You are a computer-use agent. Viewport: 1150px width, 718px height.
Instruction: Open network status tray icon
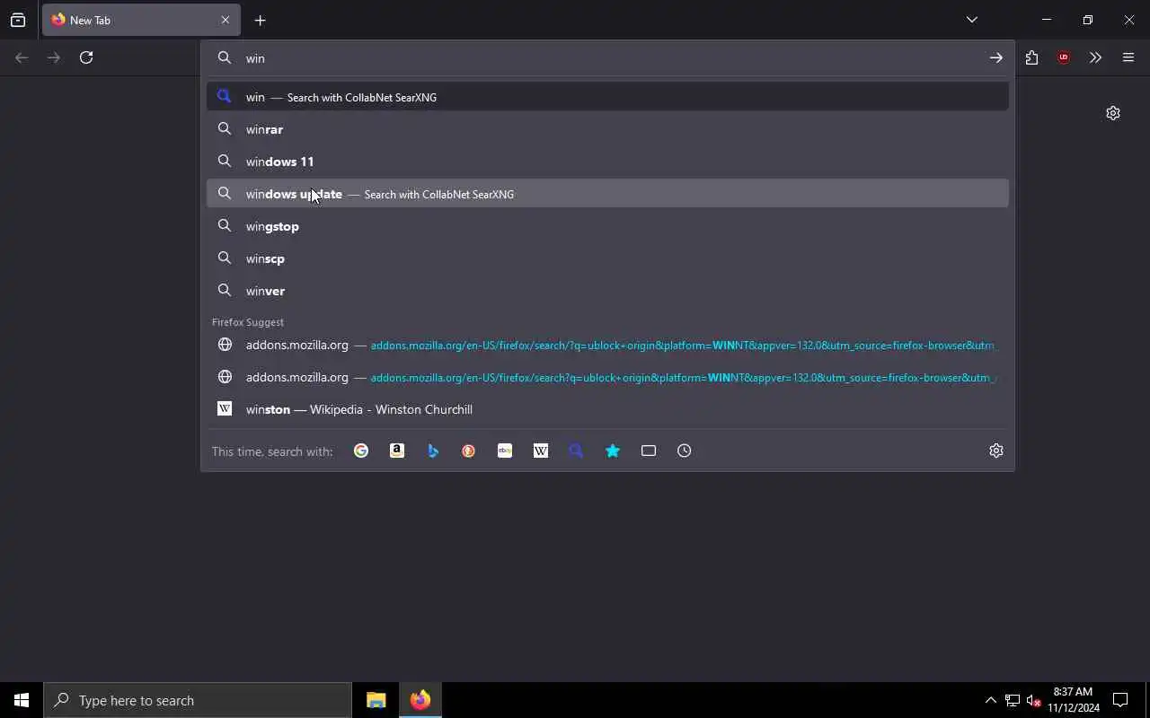(x=1013, y=700)
